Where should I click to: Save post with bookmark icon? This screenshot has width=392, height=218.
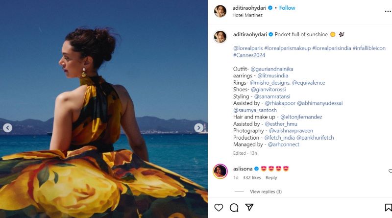click(x=388, y=208)
